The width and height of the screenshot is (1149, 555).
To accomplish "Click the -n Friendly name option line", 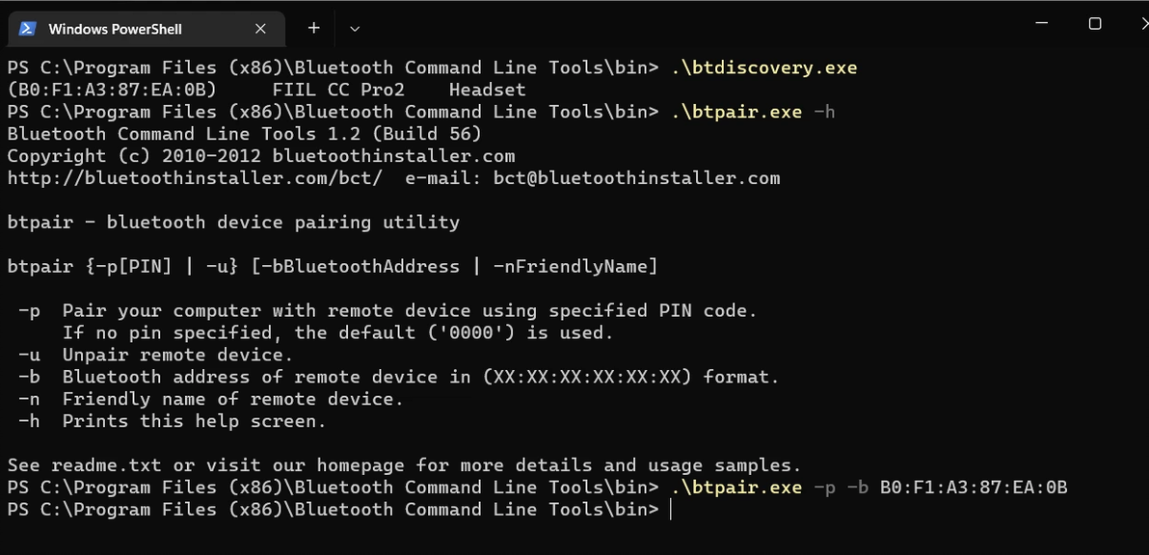I will (x=211, y=399).
